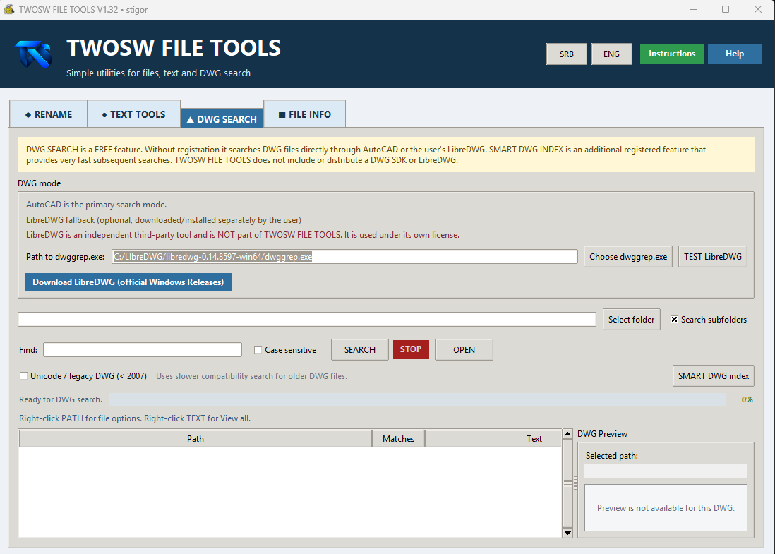Click 'AutoCAD is the primary search mode.' text
775x554 pixels.
coord(97,204)
